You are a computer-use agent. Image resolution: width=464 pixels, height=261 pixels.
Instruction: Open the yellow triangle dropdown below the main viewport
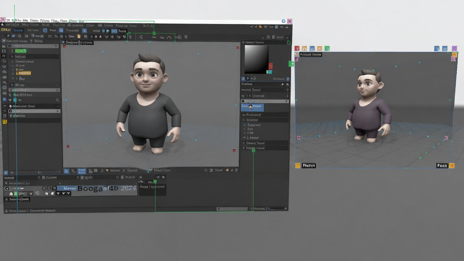point(107,170)
